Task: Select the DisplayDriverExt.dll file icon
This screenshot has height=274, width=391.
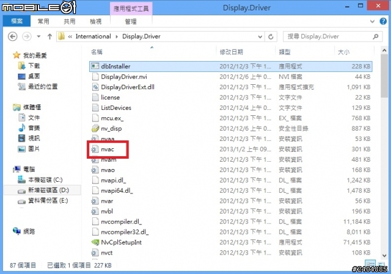Action: [95, 87]
